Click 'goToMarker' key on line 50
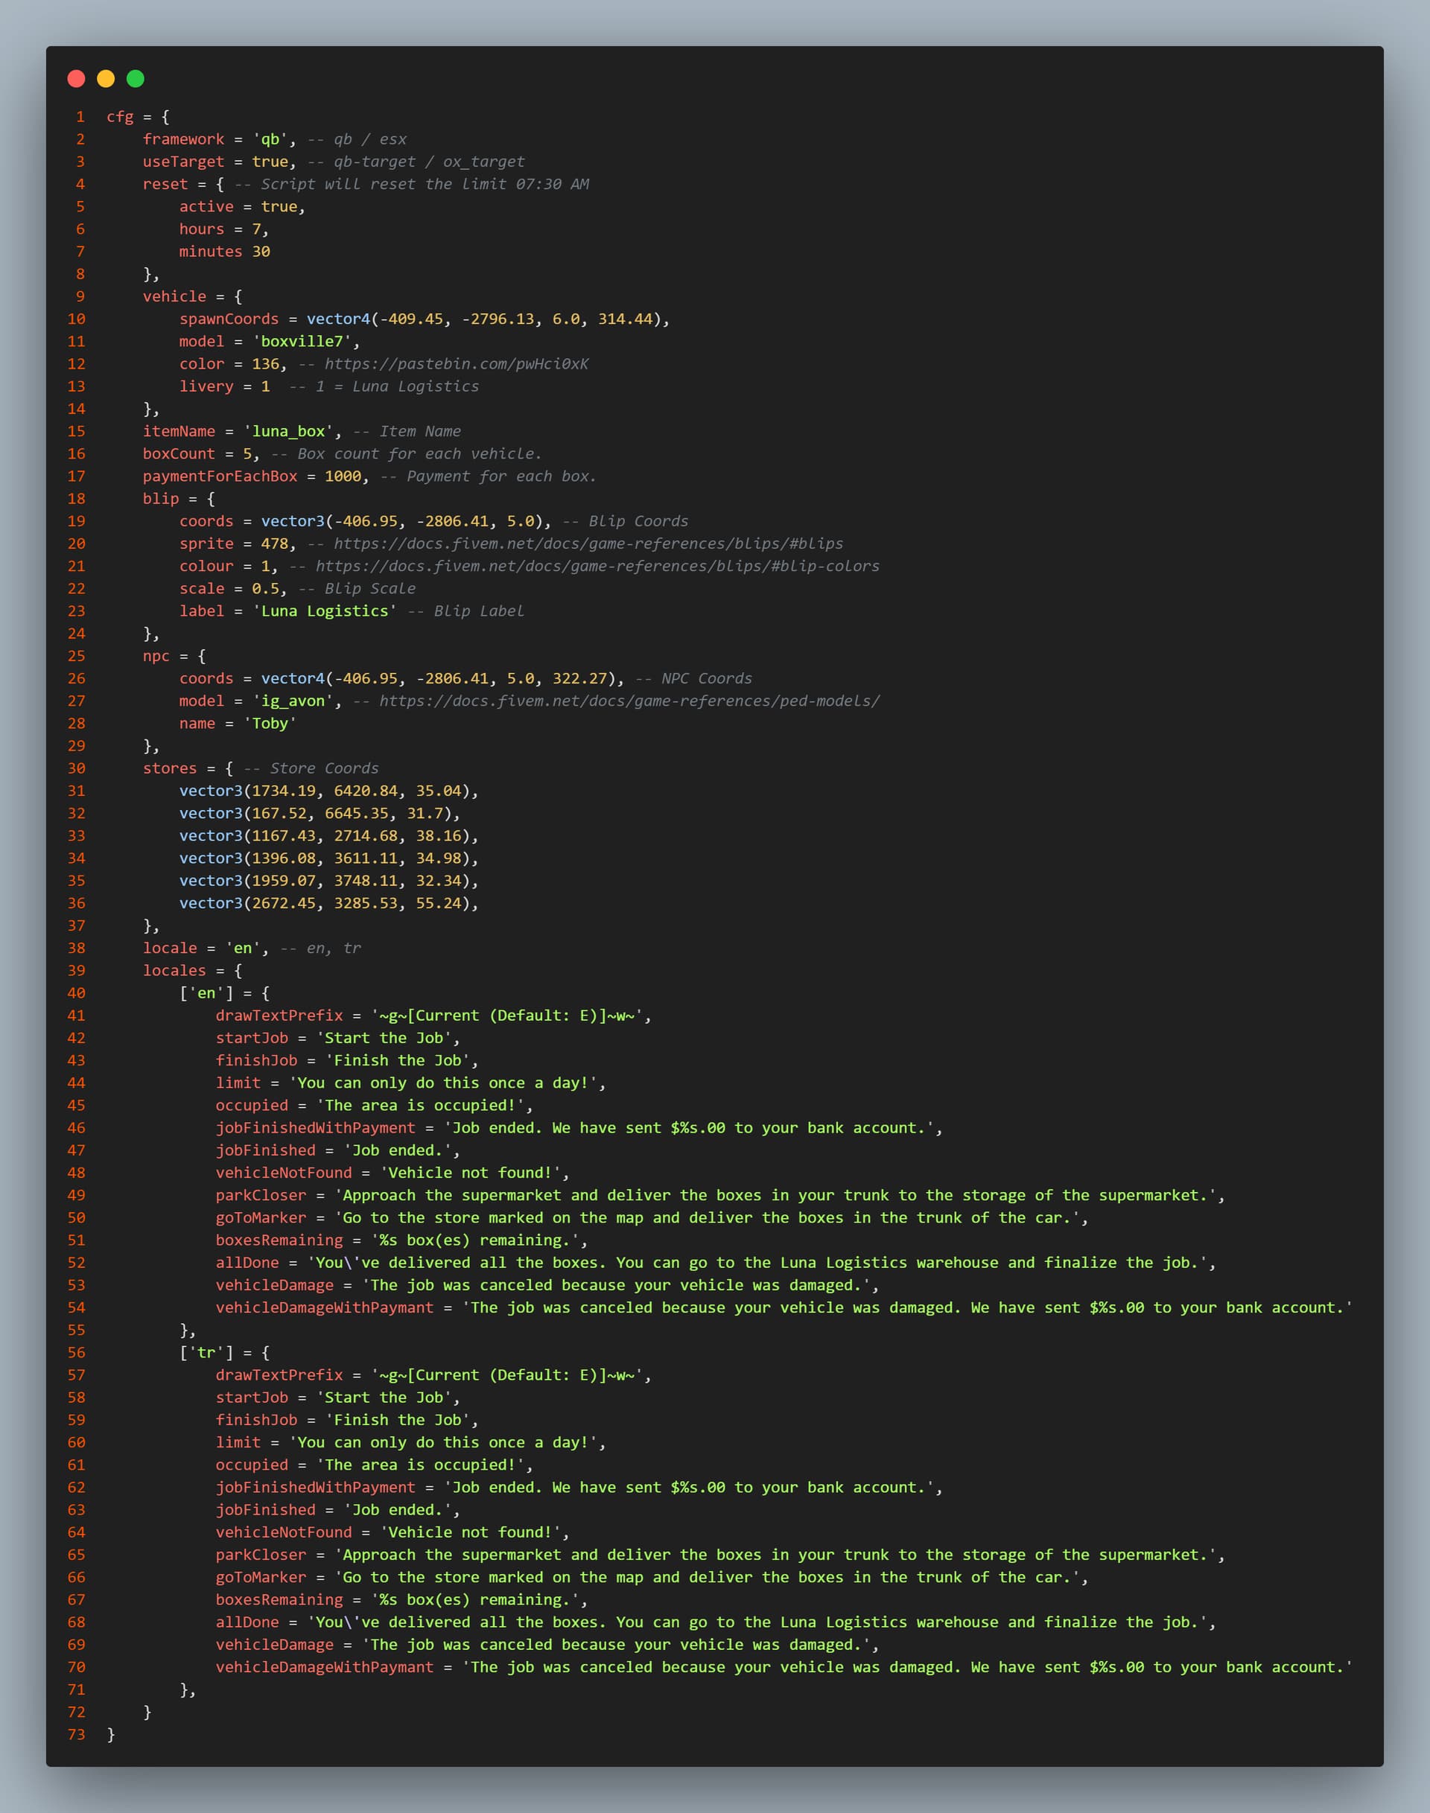1430x1813 pixels. point(261,1218)
